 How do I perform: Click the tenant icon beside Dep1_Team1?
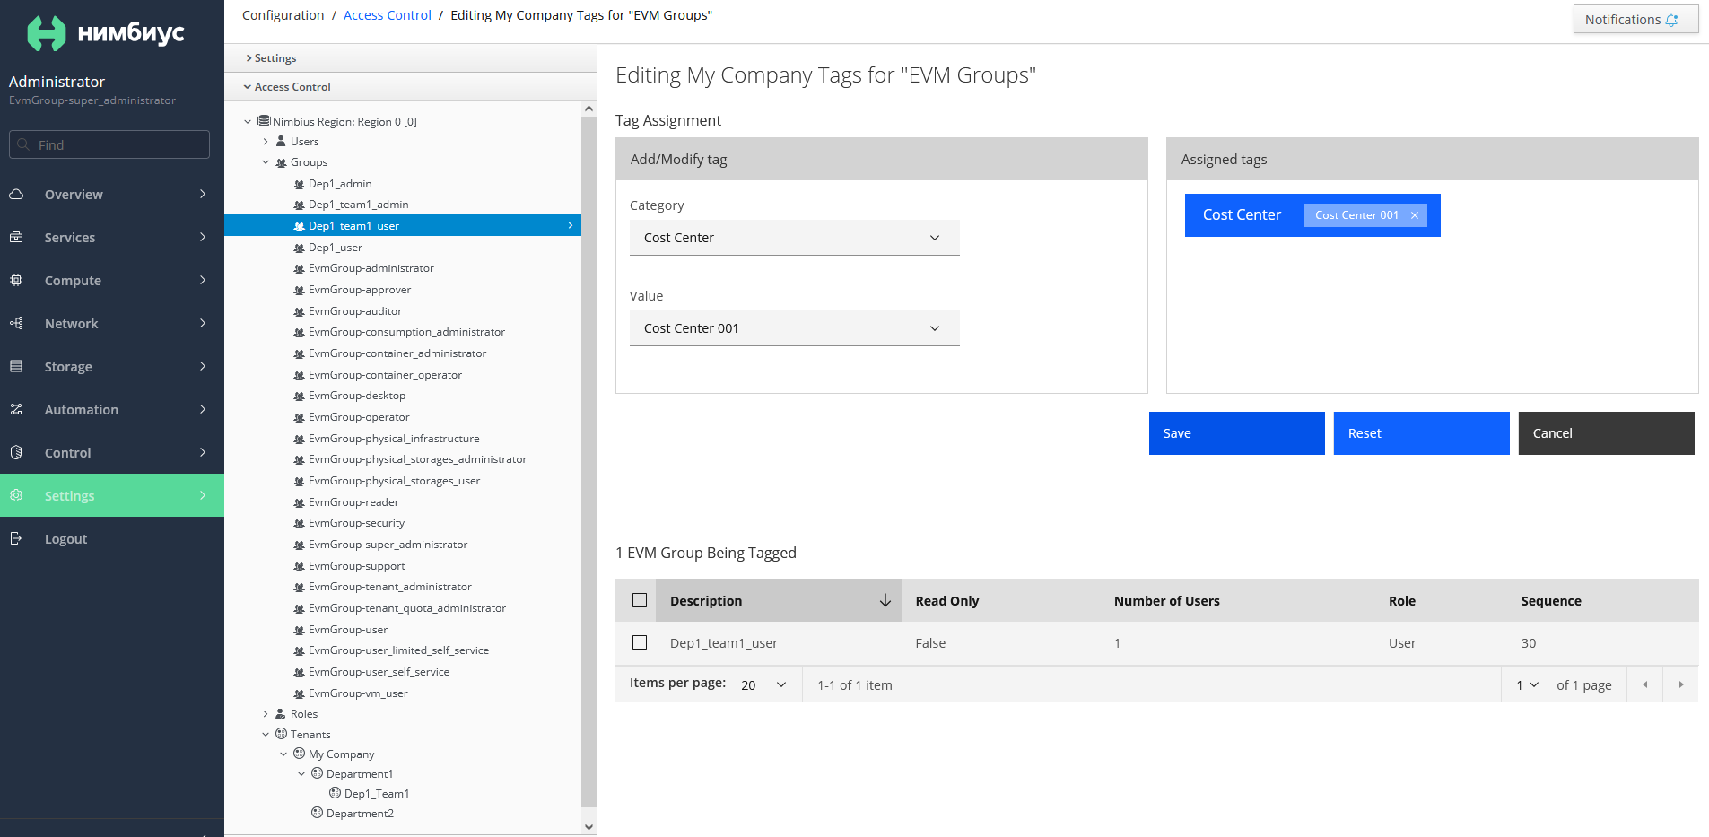pos(335,793)
